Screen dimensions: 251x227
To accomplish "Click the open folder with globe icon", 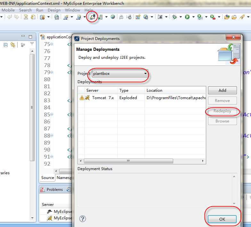I will click(227, 17).
